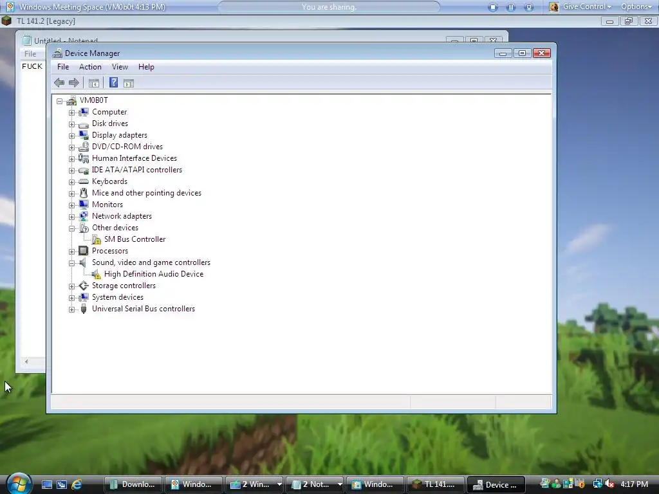Expand the Network adapters node
659x494 pixels.
coord(71,217)
